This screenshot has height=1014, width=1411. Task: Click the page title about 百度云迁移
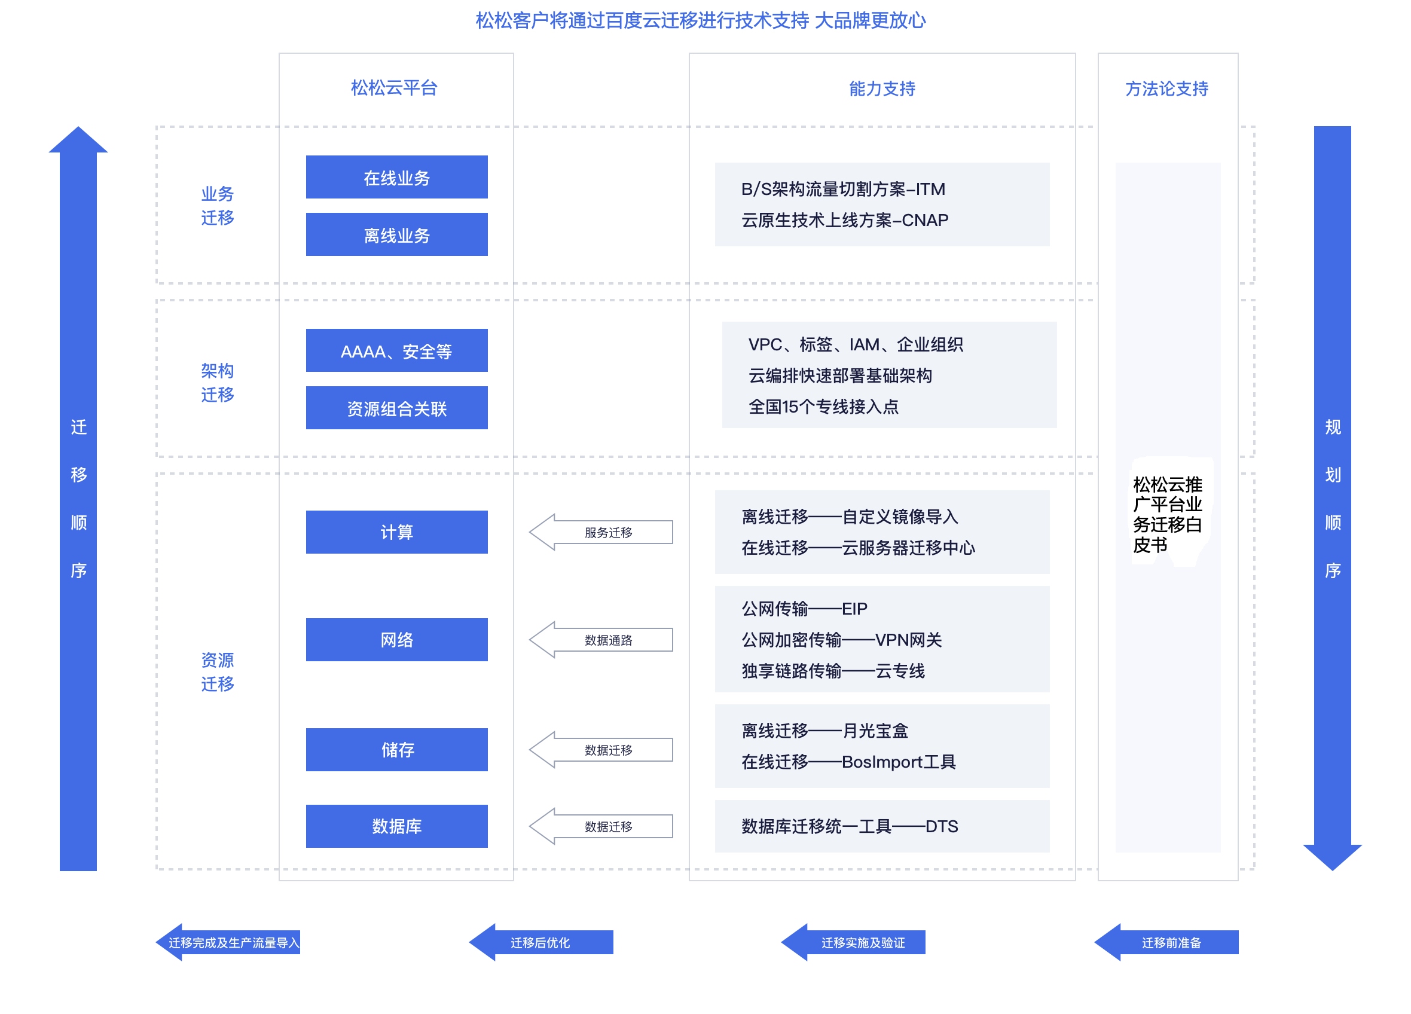point(701,20)
